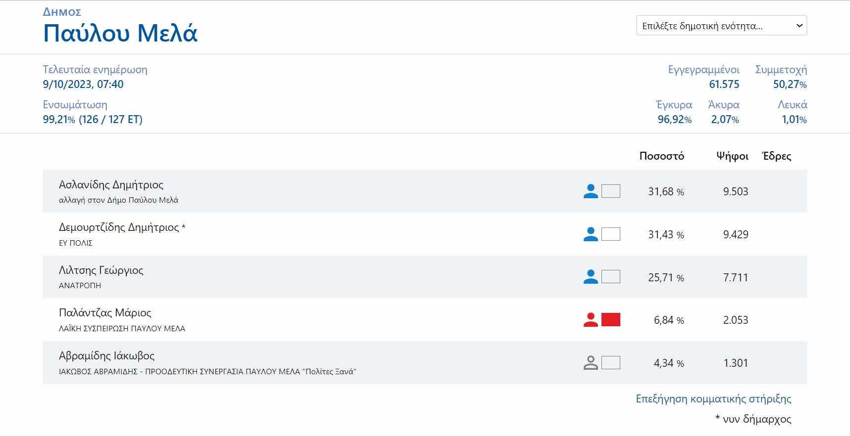Click the white party box beside Ασλανίδης
Image resolution: width=850 pixels, height=436 pixels.
pos(611,191)
